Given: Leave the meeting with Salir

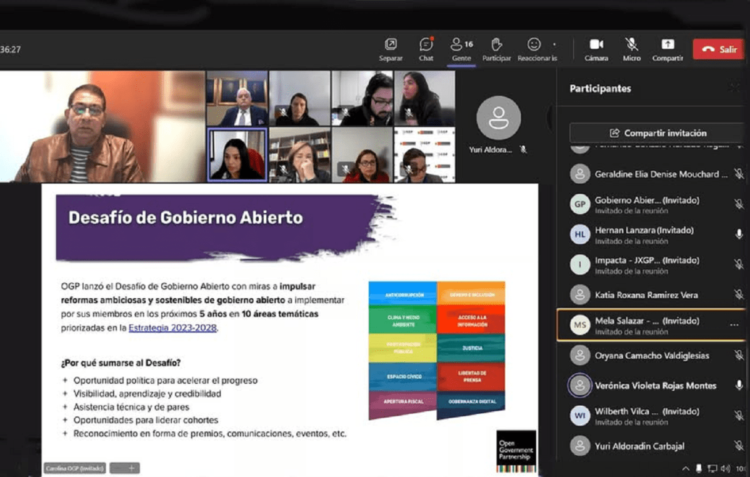Looking at the screenshot, I should point(718,49).
